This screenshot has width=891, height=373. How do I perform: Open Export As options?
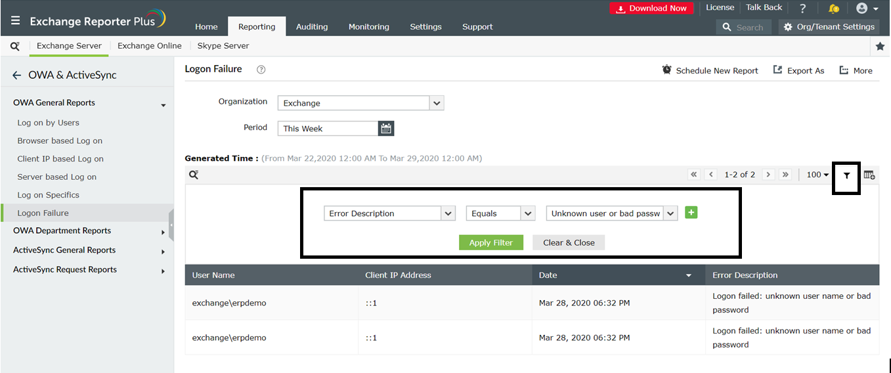798,70
